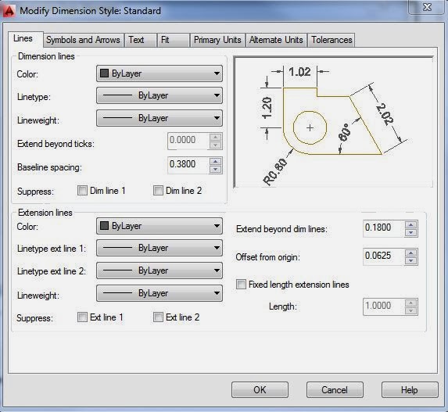
Task: Decrease Extend beyond dim lines value
Action: coord(410,232)
